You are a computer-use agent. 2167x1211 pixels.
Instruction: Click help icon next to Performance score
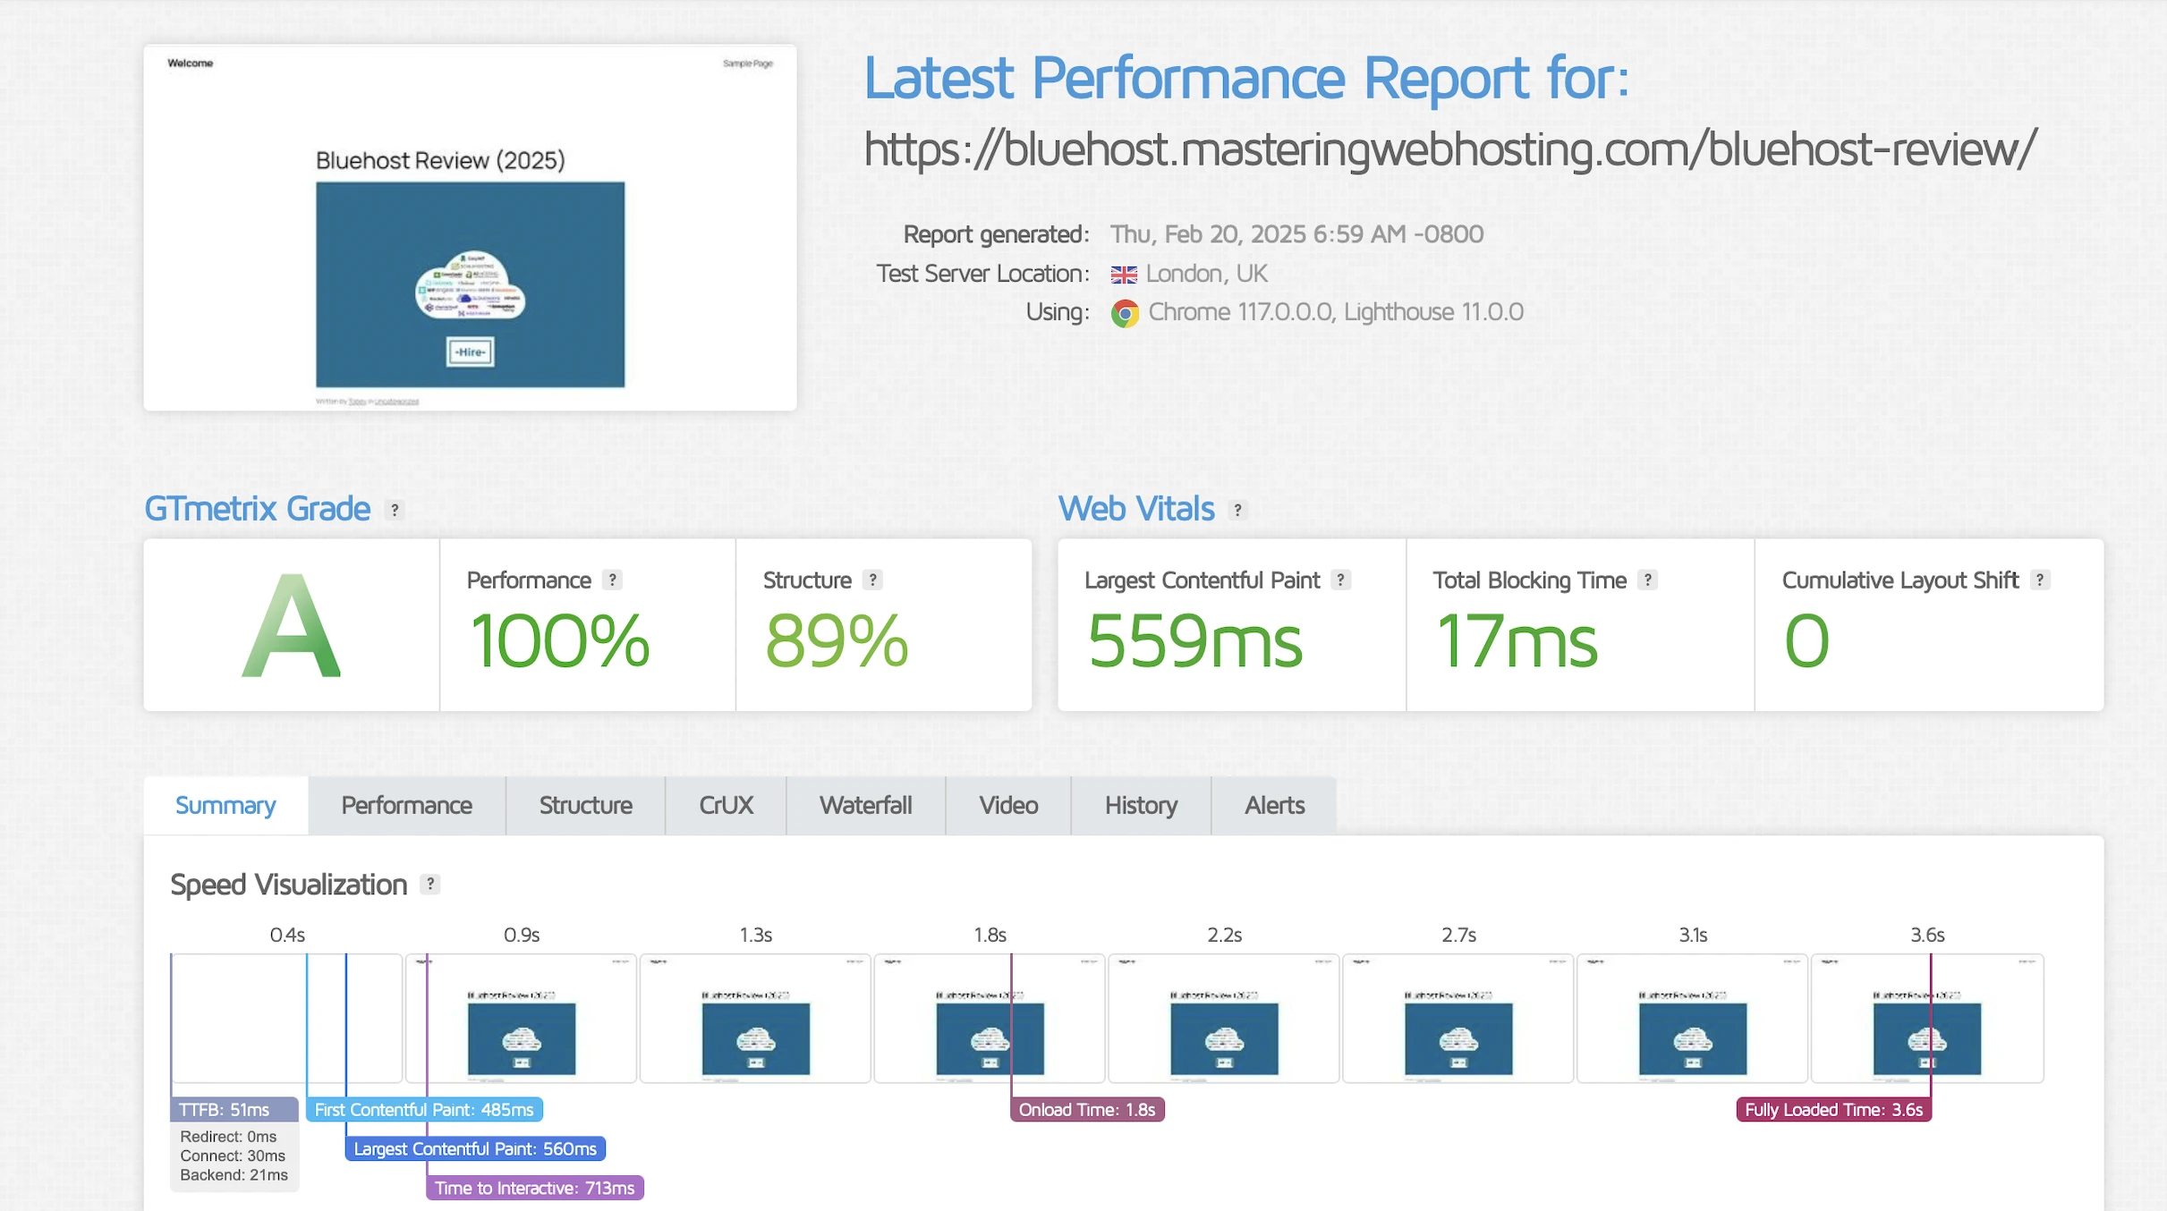click(612, 580)
